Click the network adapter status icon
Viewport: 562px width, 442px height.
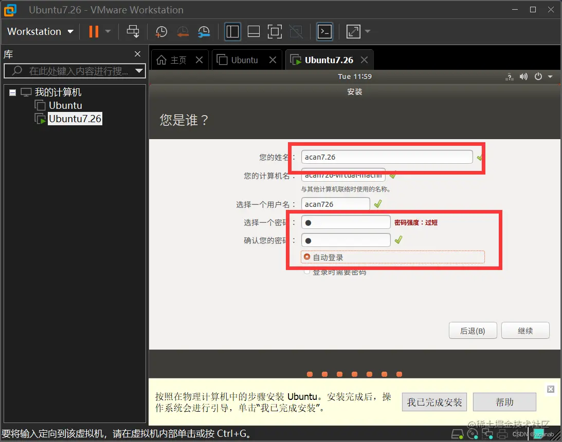[x=488, y=434]
